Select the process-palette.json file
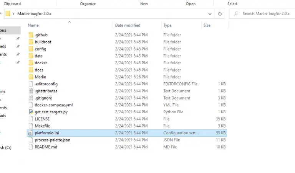This screenshot has width=295, height=173. pyautogui.click(x=52, y=140)
